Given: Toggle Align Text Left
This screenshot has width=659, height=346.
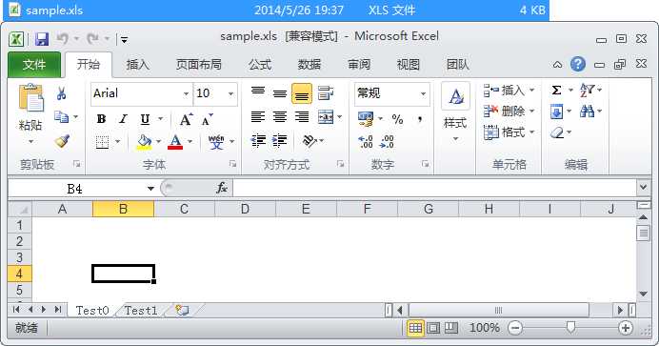Looking at the screenshot, I should (258, 117).
